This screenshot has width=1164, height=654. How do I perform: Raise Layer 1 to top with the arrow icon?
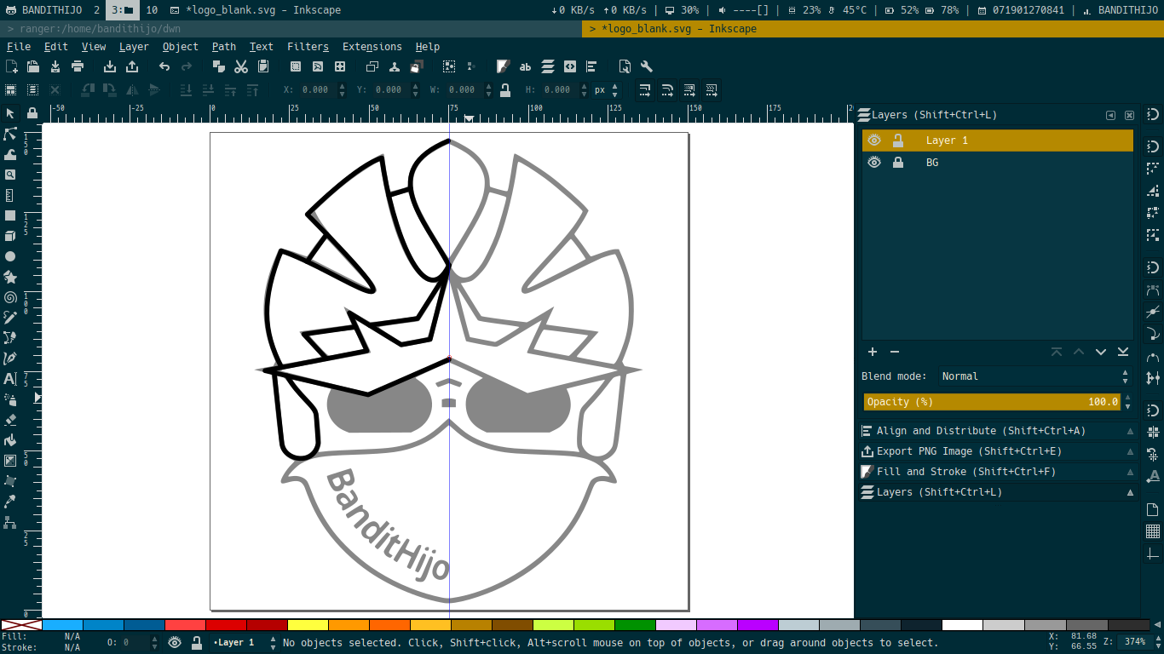[1057, 352]
